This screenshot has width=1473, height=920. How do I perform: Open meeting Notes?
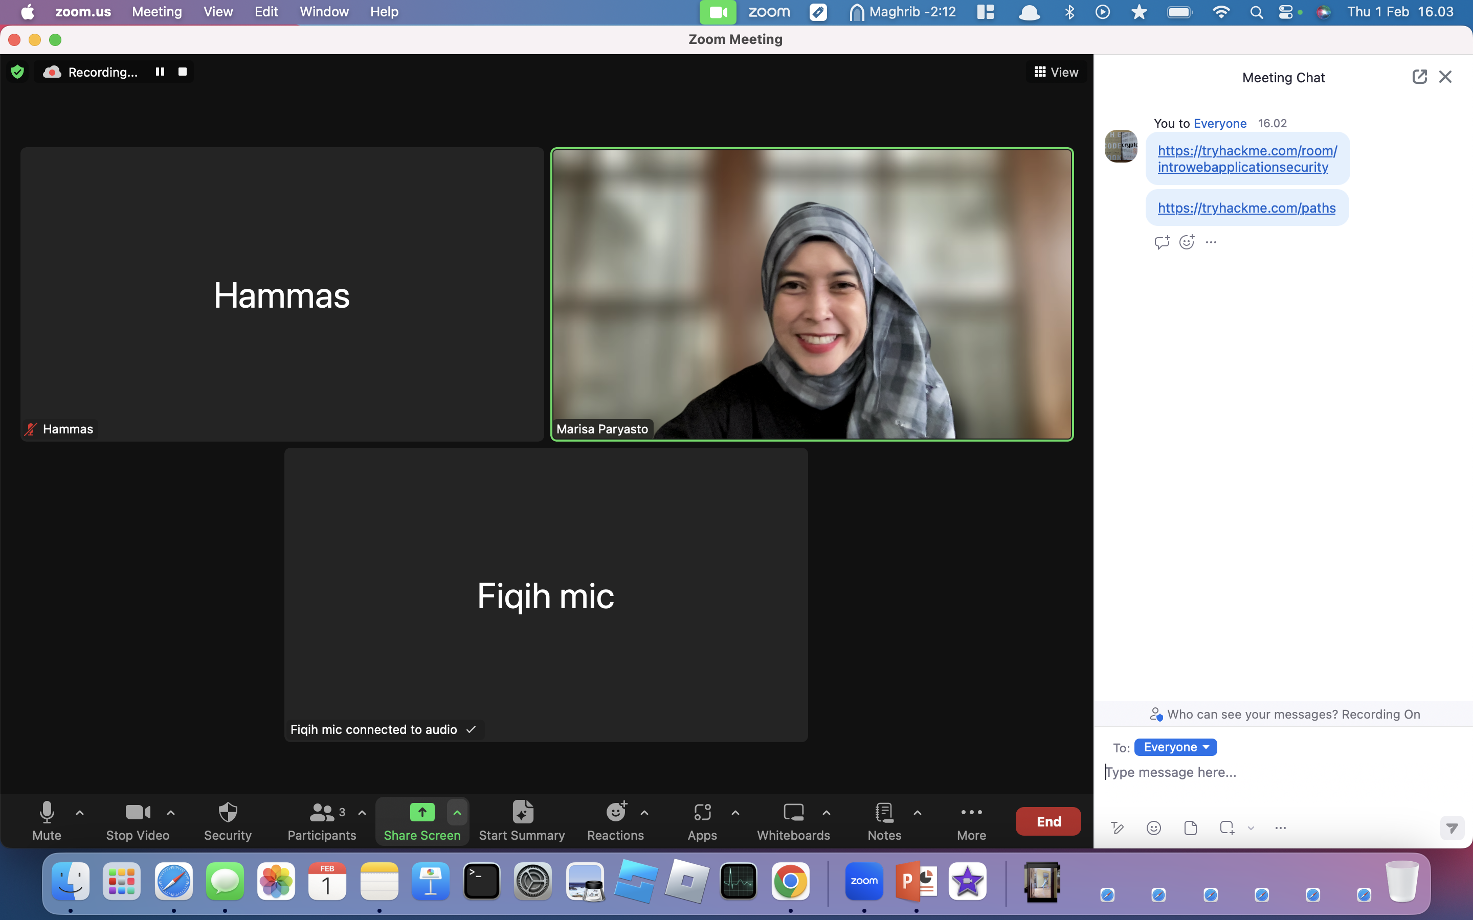point(884,821)
